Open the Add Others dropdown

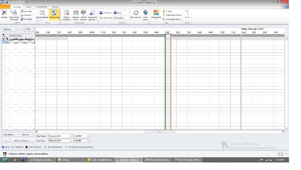click(x=11, y=135)
